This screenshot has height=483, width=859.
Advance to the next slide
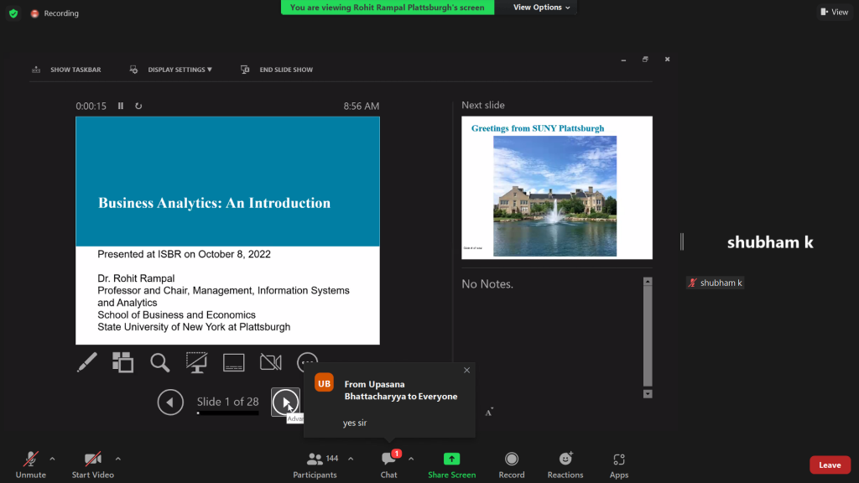pos(285,402)
